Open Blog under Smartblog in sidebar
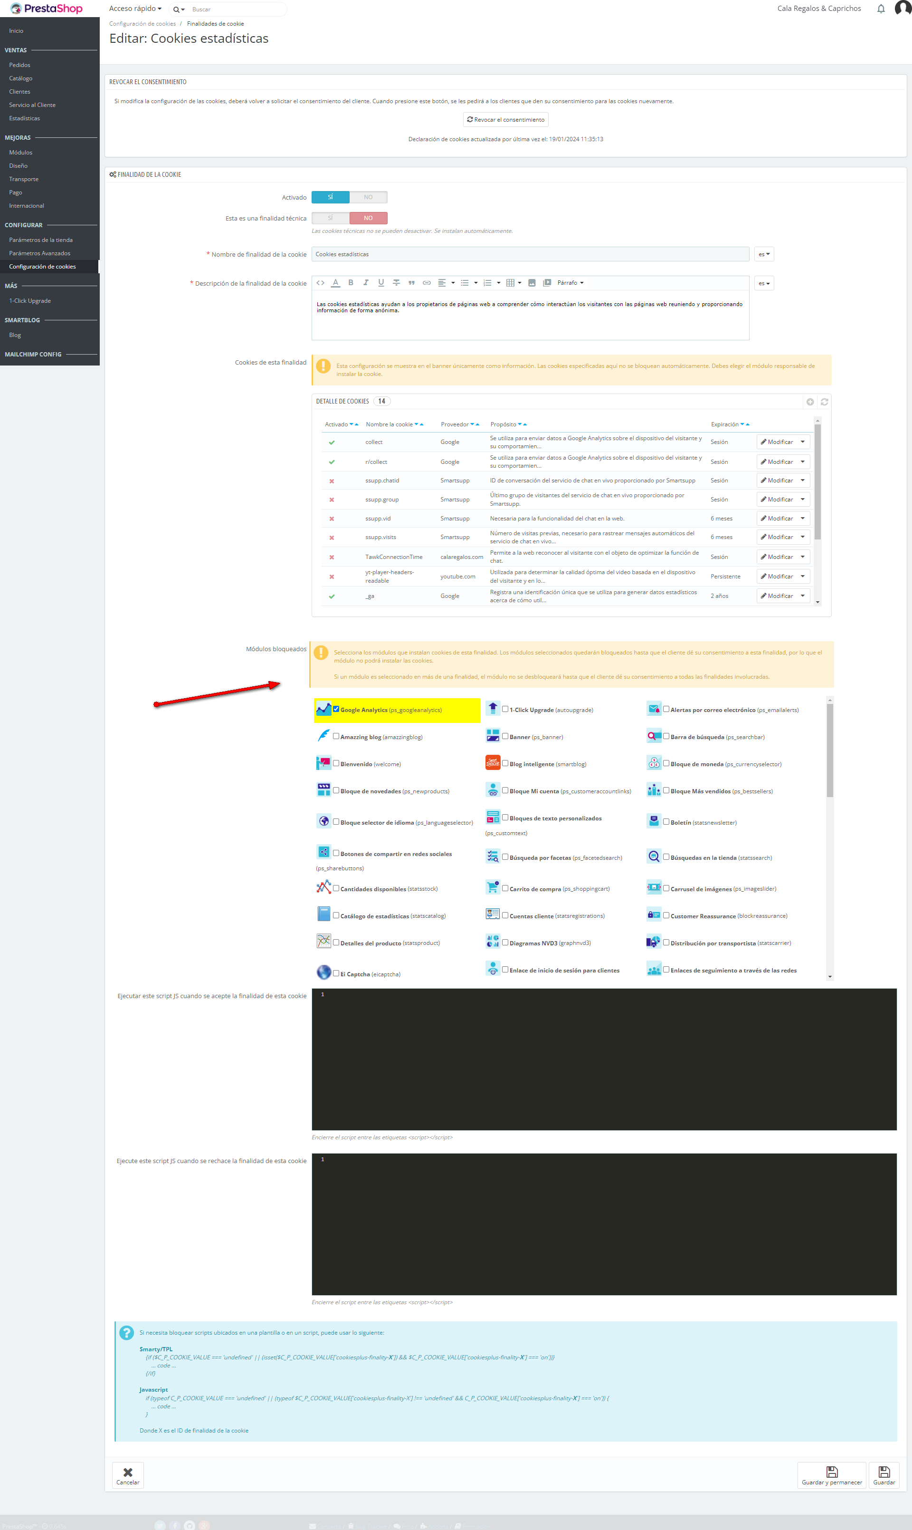This screenshot has height=1530, width=912. [15, 335]
